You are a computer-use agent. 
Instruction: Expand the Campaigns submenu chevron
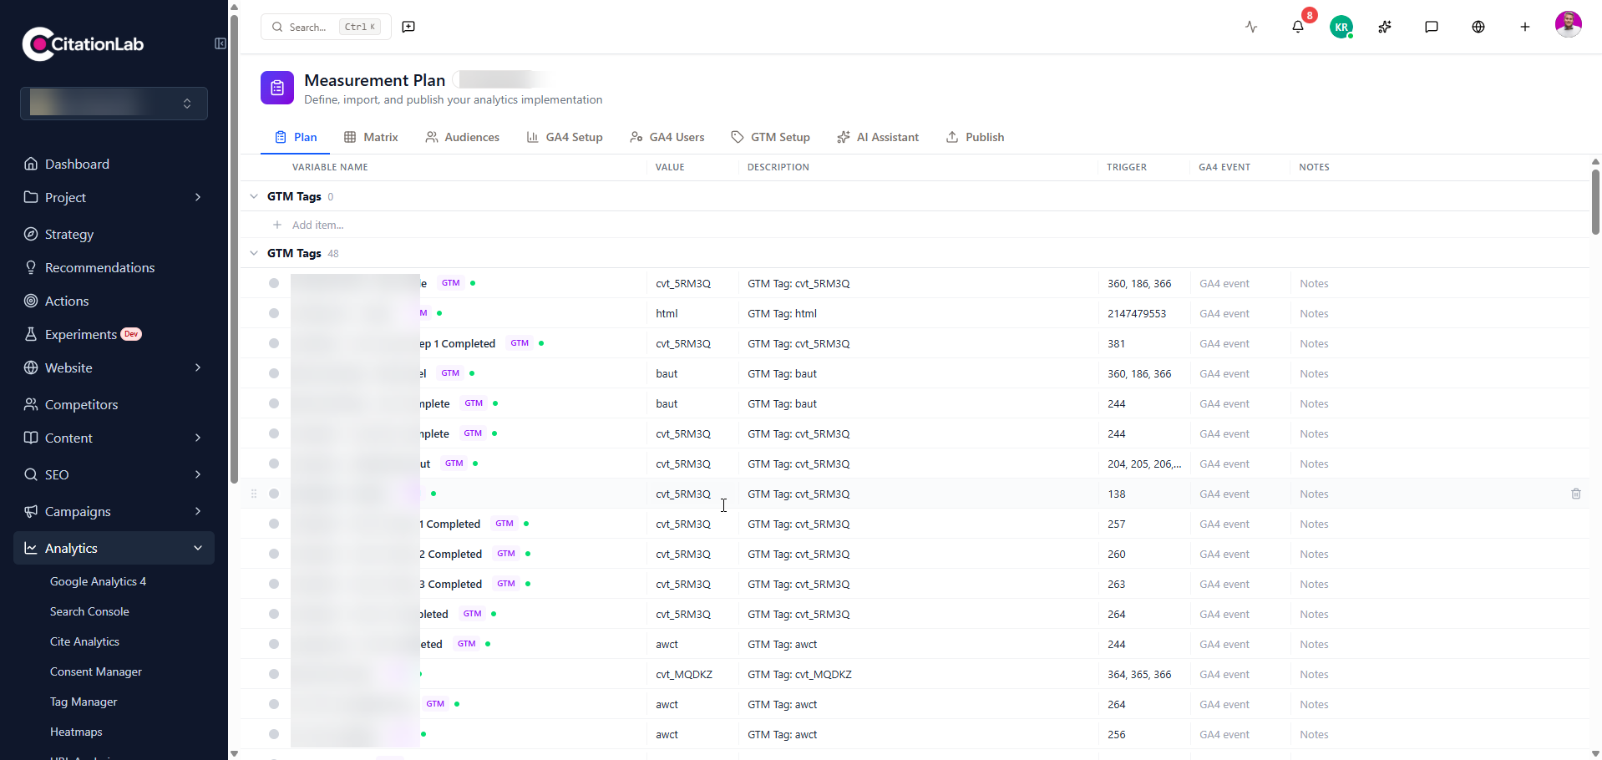click(198, 511)
